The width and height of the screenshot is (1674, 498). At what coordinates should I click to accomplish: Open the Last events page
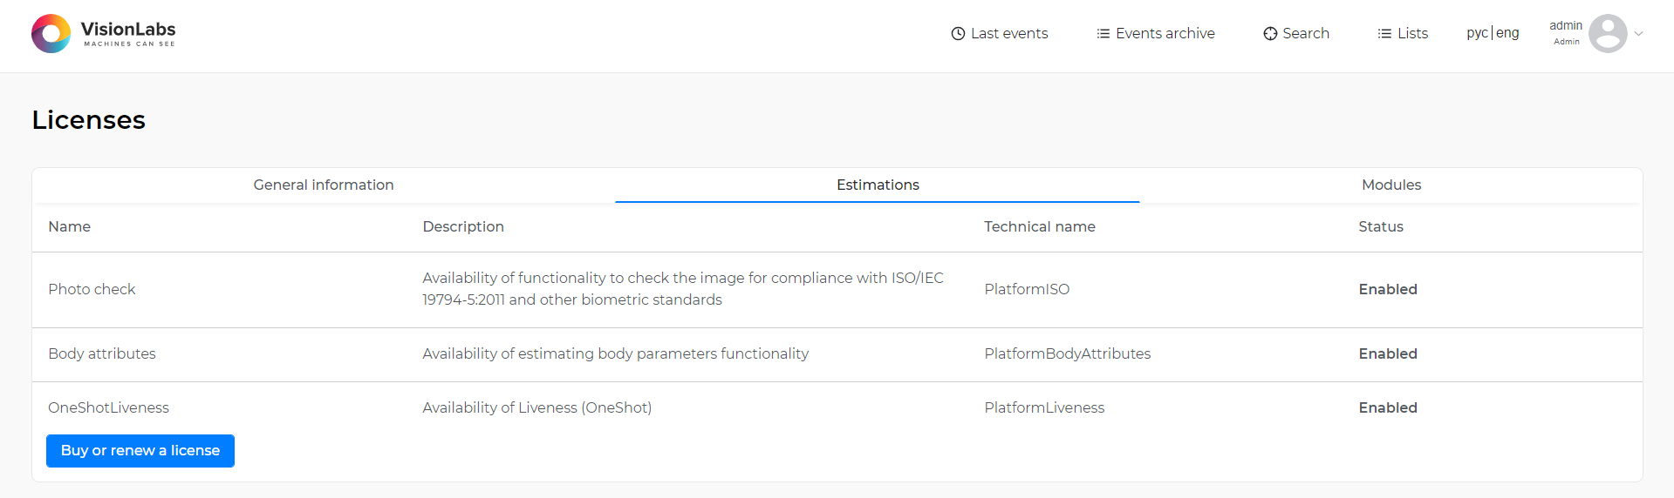point(1000,34)
